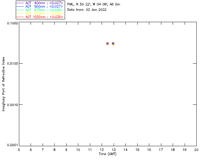Click the x-axis tick label 12
The image size is (202, 162).
coord(102,150)
